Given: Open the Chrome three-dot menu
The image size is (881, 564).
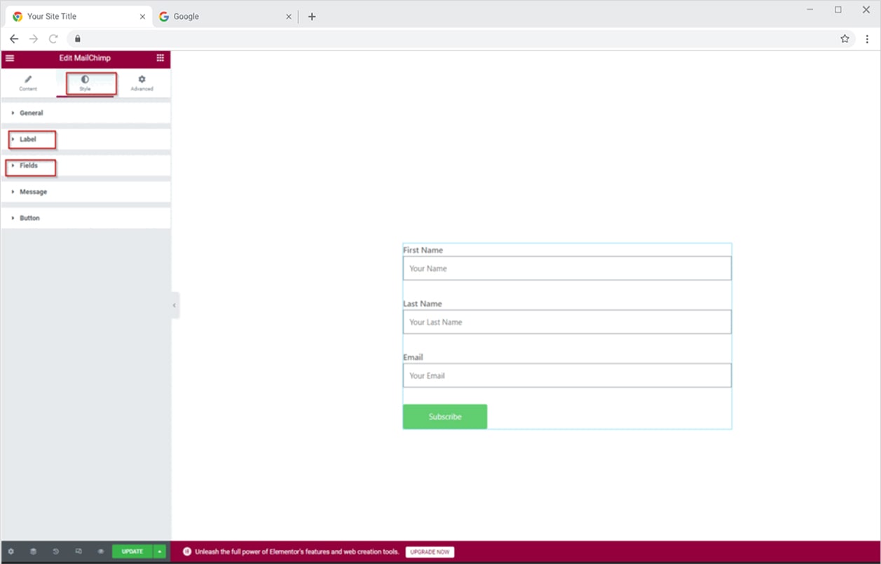Looking at the screenshot, I should pos(867,39).
